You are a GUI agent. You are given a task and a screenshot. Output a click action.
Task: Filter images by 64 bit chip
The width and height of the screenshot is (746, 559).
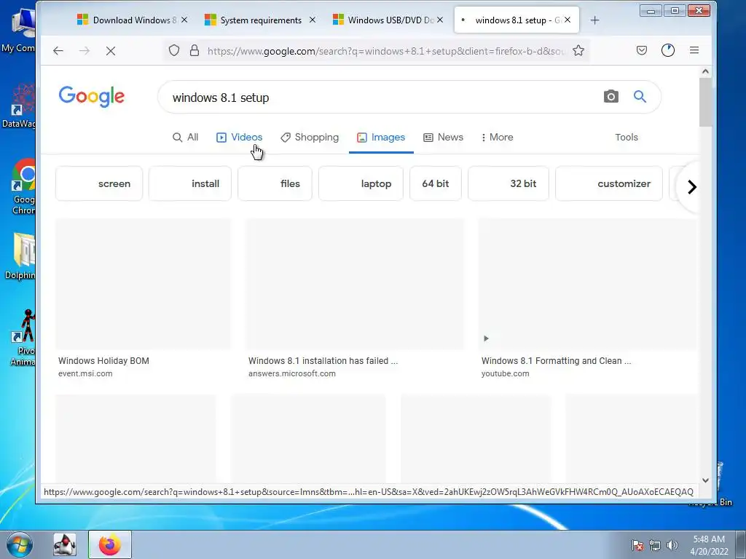click(436, 183)
